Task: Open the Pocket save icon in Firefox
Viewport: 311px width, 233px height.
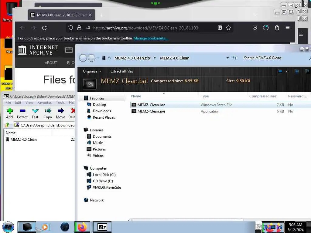Action: [255, 28]
